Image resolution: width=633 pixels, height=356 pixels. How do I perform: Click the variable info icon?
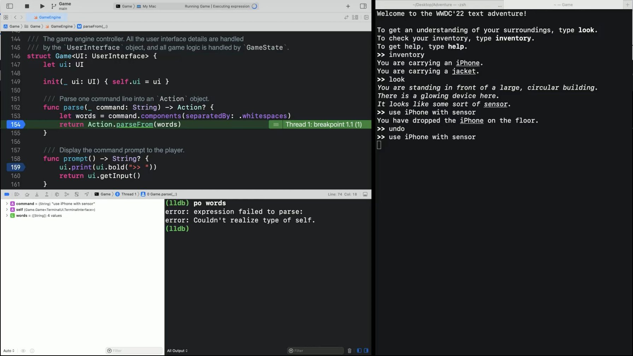point(32,351)
